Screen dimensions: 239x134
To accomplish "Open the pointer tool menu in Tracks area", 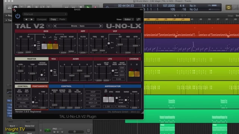I will point(176,16).
